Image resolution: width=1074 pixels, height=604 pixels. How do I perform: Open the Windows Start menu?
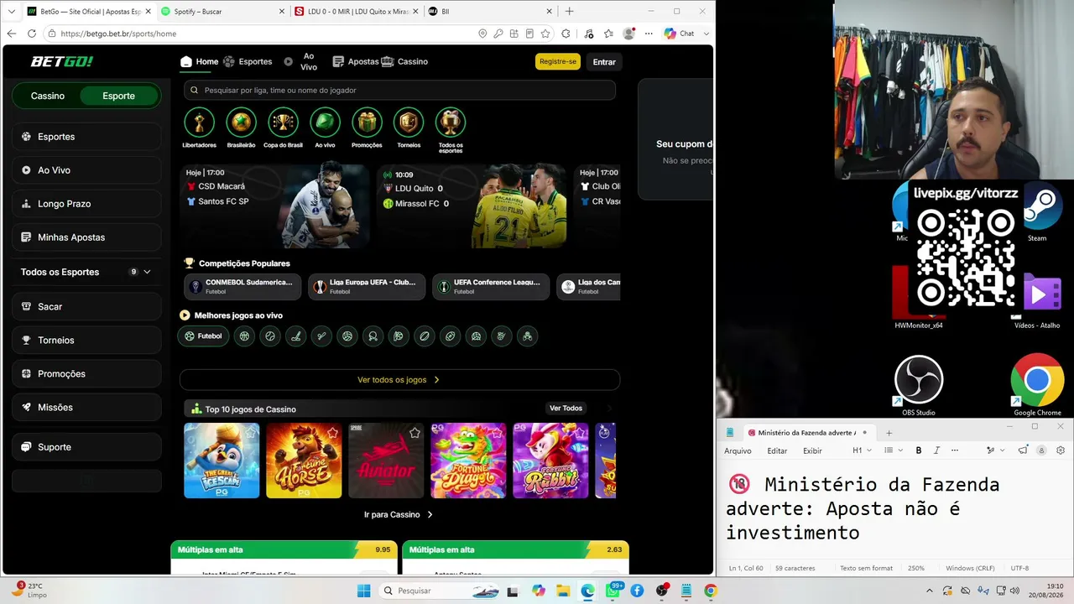pyautogui.click(x=363, y=591)
